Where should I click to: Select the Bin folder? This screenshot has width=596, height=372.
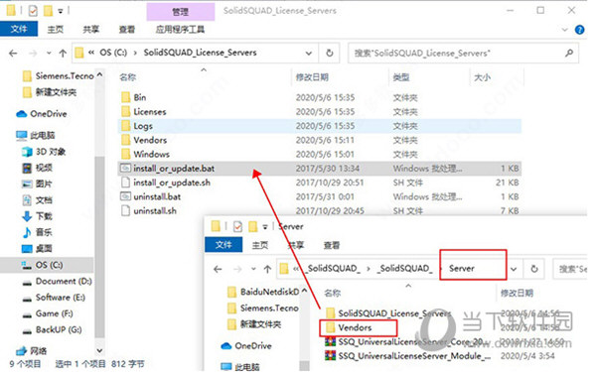click(319, 97)
